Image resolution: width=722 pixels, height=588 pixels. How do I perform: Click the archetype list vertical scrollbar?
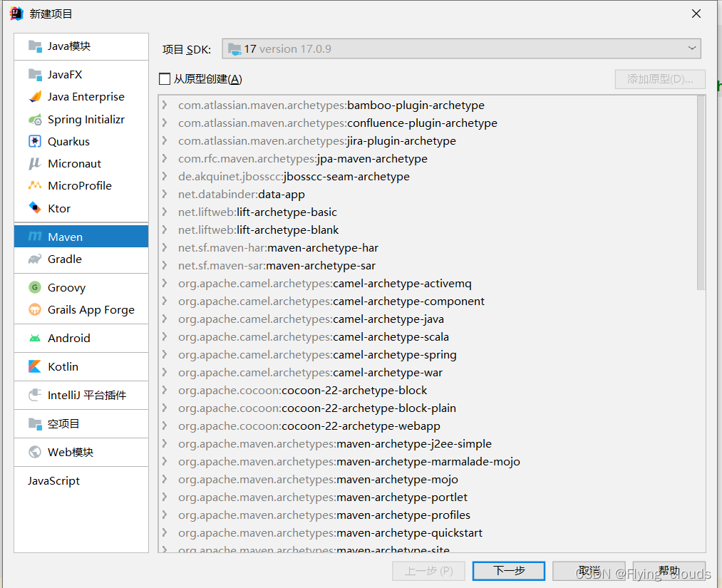[701, 193]
